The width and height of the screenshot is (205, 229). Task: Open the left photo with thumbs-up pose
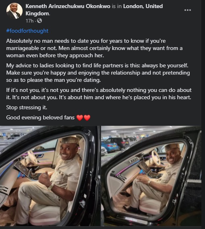point(50,176)
